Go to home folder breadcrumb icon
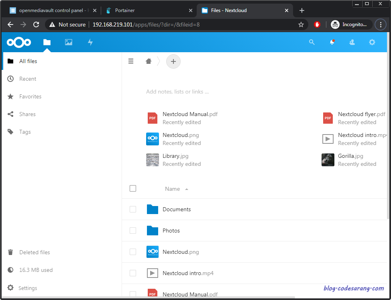Image resolution: width=391 pixels, height=300 pixels. point(149,61)
